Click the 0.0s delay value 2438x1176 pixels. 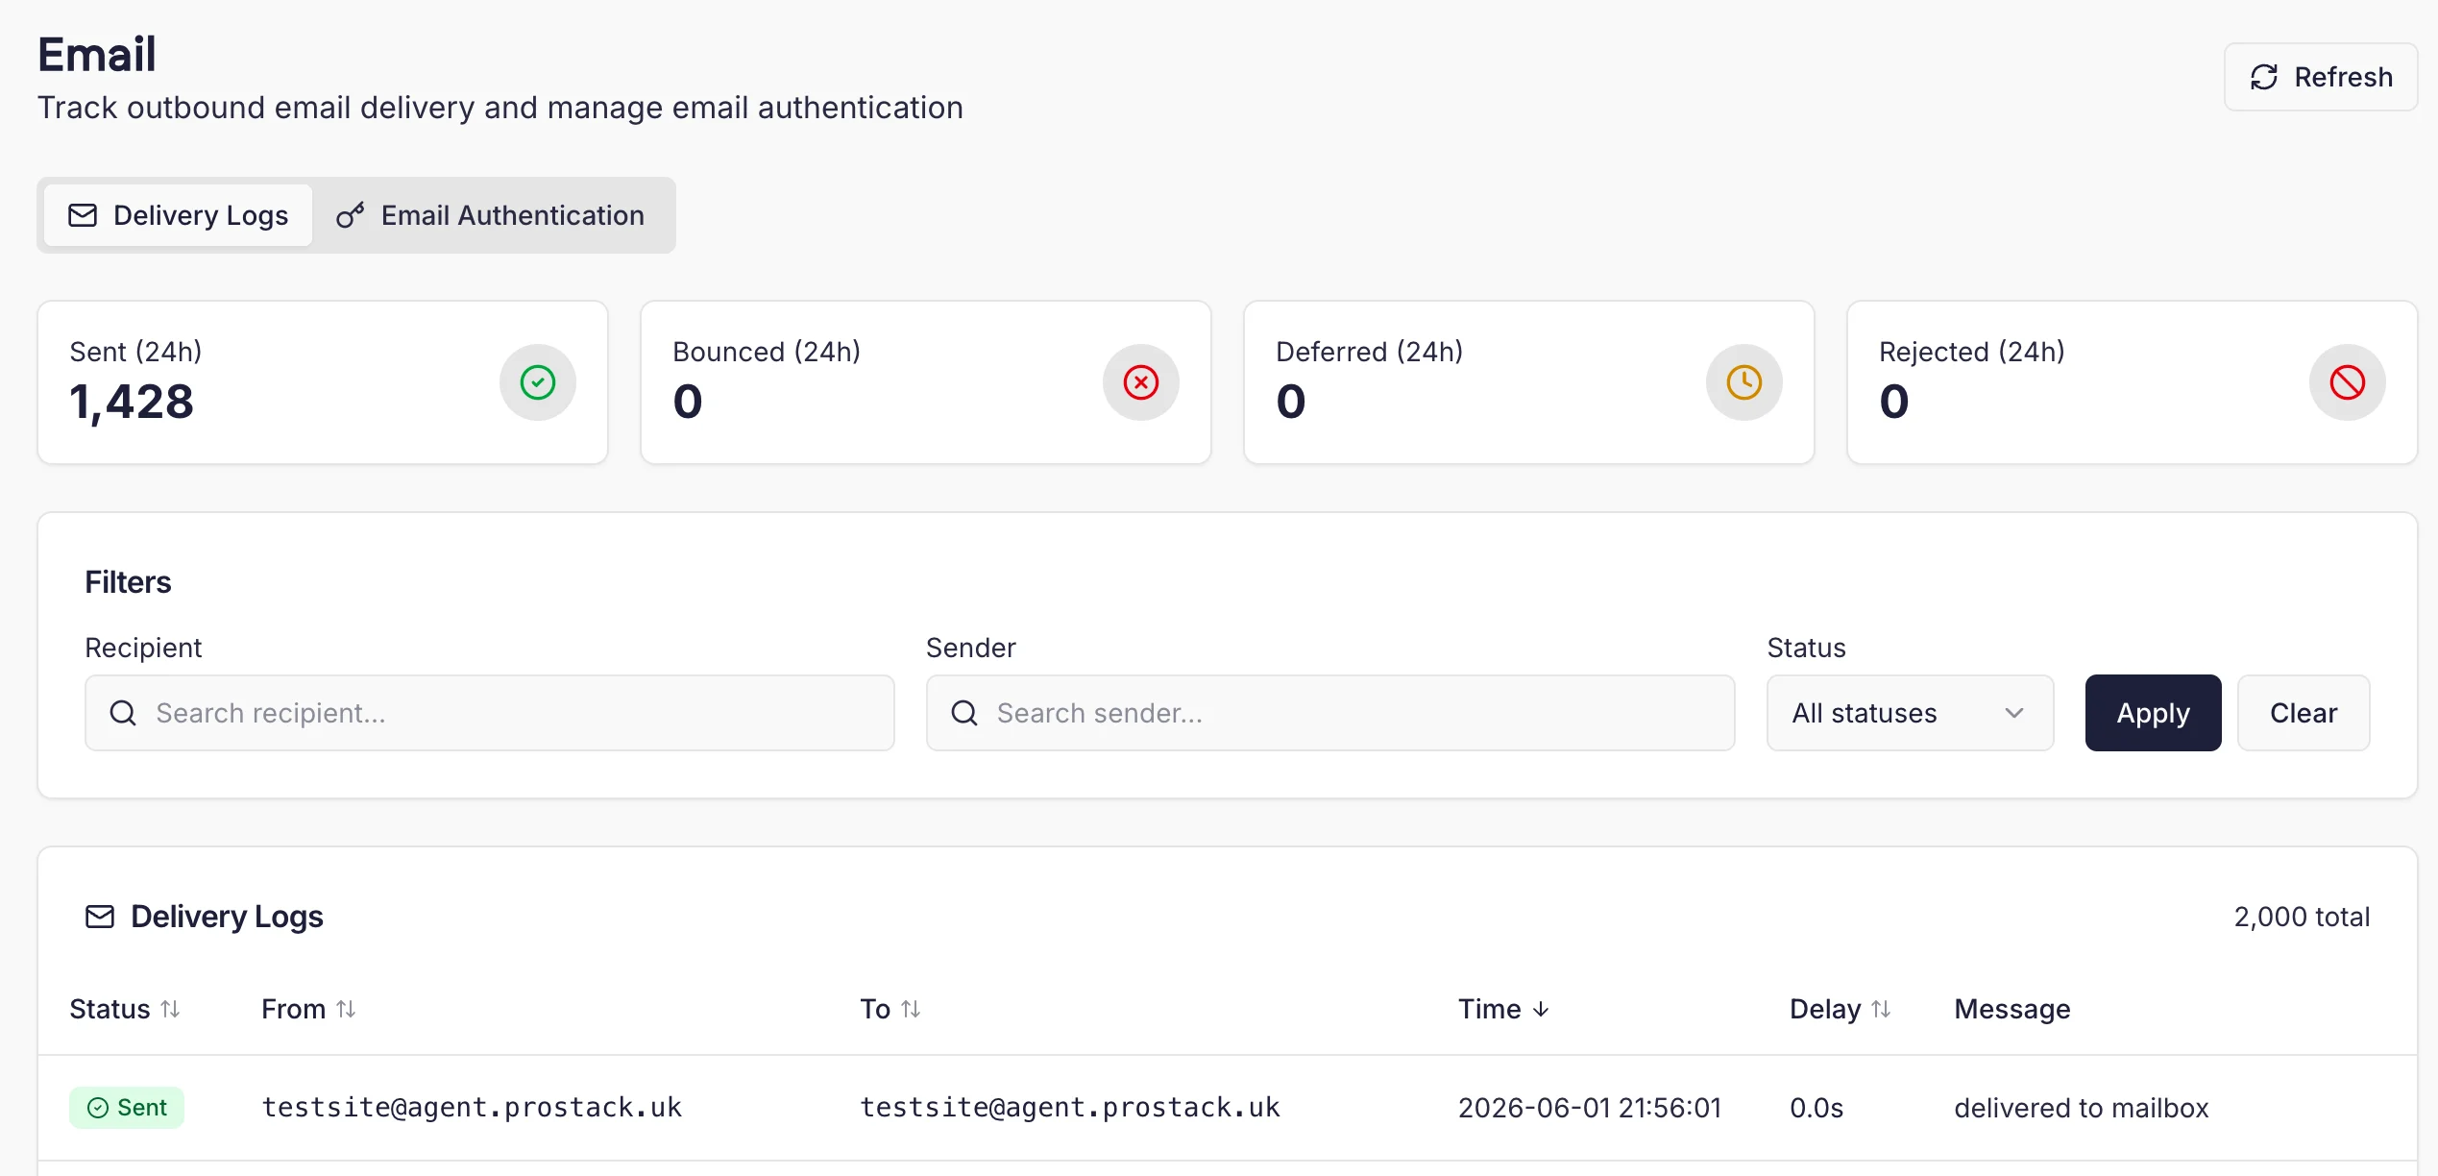pyautogui.click(x=1816, y=1108)
